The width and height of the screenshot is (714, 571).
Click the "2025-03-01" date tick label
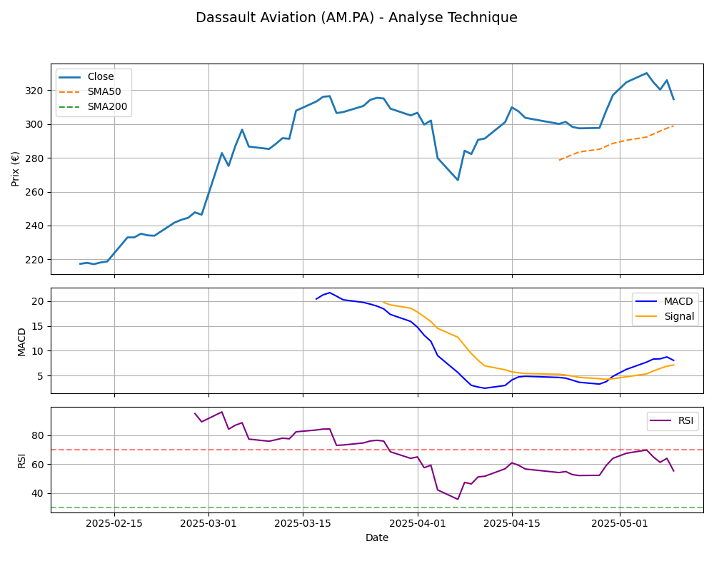[208, 523]
